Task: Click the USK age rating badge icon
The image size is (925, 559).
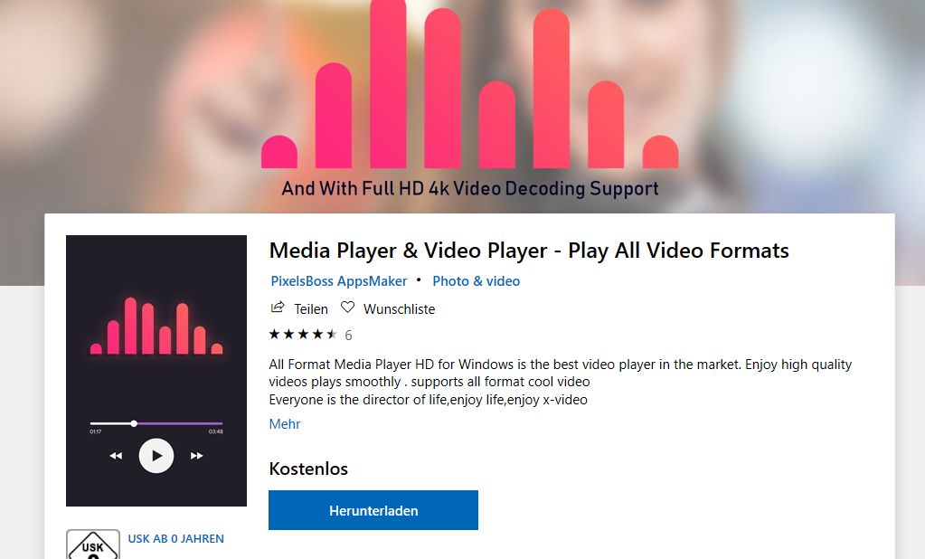Action: [x=92, y=545]
